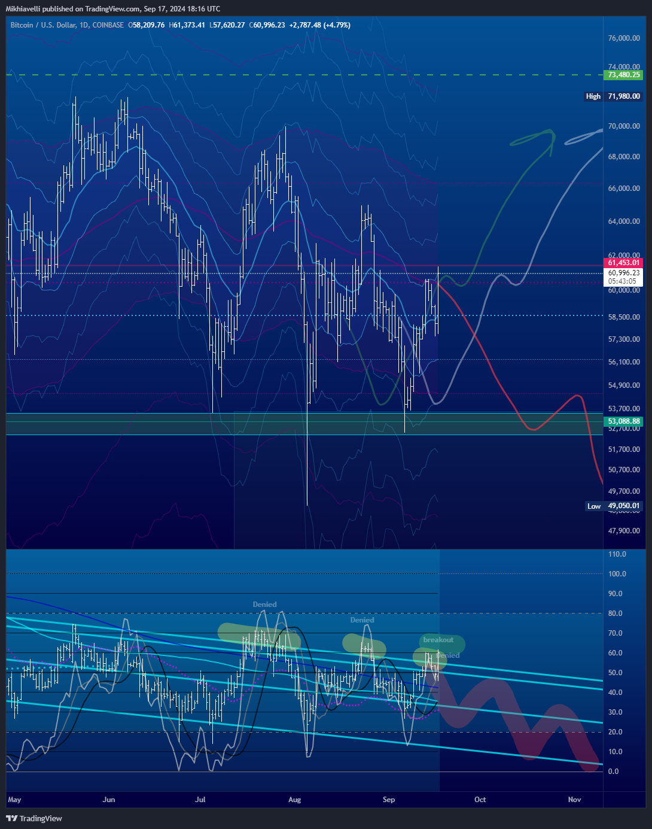Click the 10.0 oscillator scale value

(615, 752)
